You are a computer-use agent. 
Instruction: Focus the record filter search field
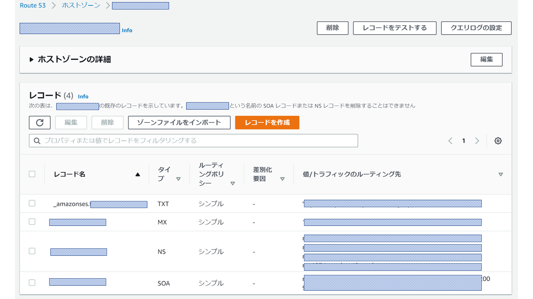pos(194,141)
